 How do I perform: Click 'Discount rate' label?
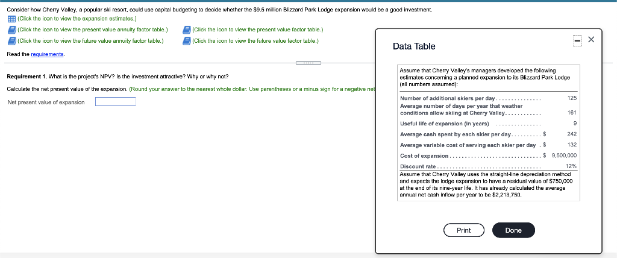[418, 166]
